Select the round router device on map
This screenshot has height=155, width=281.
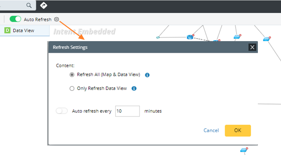click(190, 37)
